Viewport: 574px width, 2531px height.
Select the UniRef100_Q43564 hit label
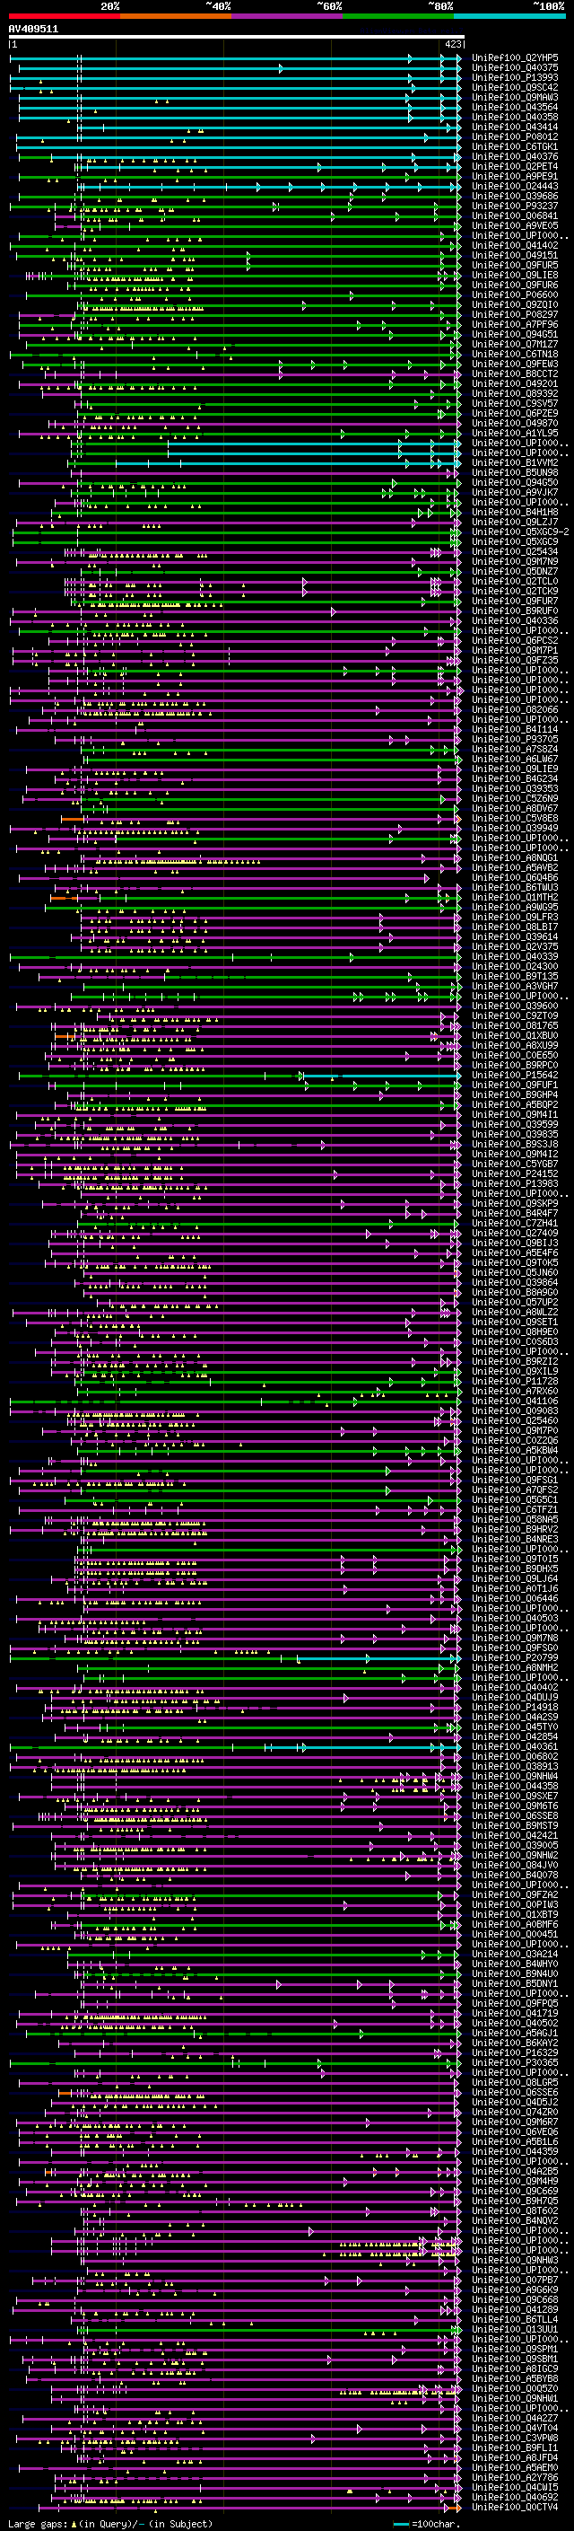pyautogui.click(x=515, y=108)
